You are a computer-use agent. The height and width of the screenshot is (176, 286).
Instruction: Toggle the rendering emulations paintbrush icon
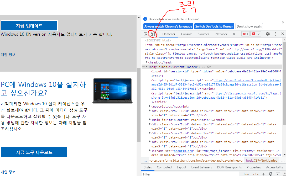click(x=271, y=174)
